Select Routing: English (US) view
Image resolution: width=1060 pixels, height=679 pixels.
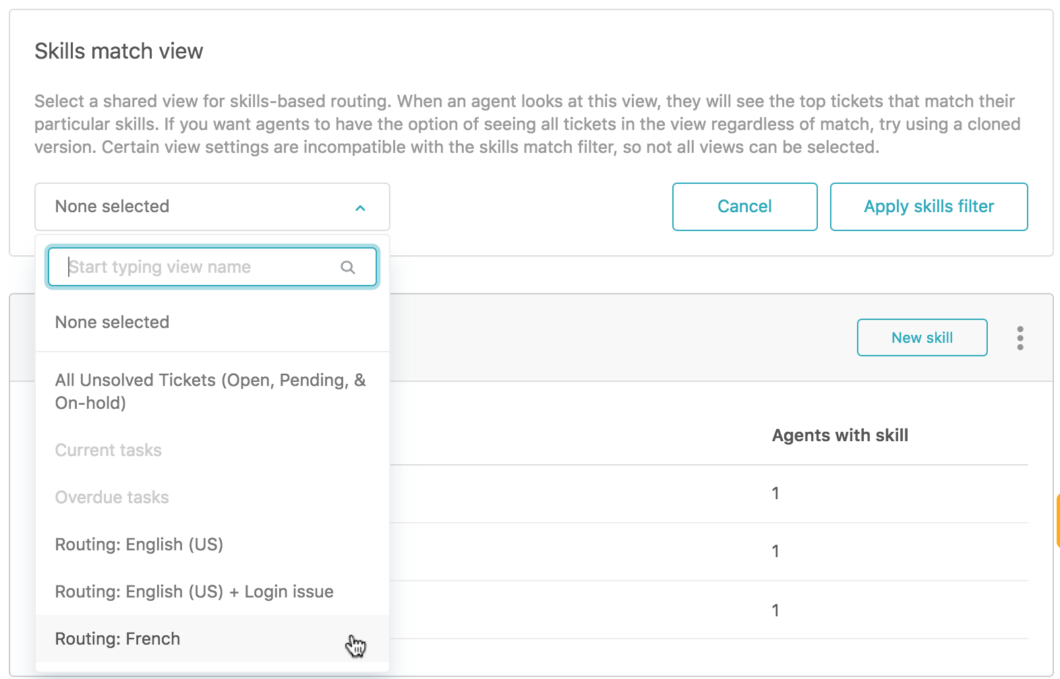[139, 544]
